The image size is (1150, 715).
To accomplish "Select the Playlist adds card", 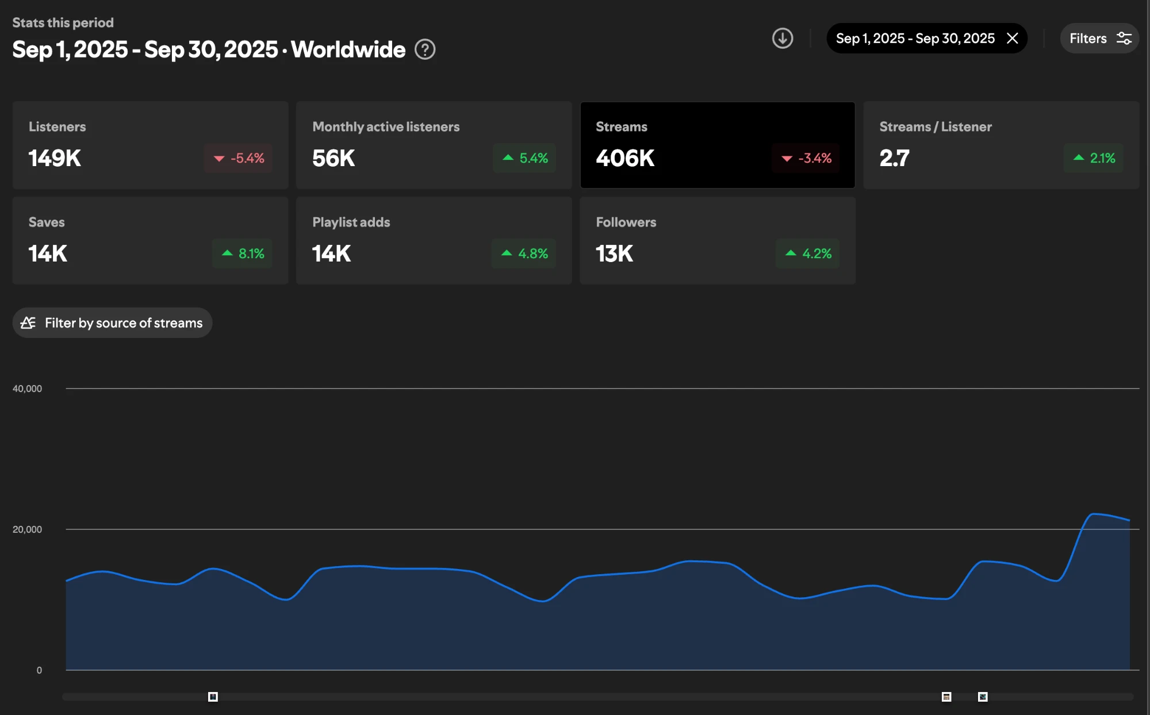I will [434, 240].
